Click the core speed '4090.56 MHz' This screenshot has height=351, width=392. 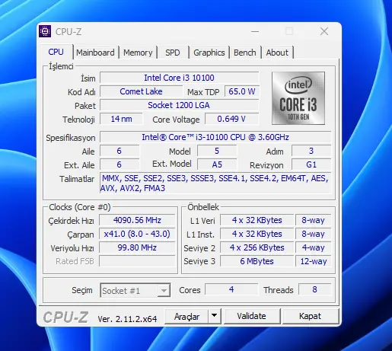[x=137, y=220]
